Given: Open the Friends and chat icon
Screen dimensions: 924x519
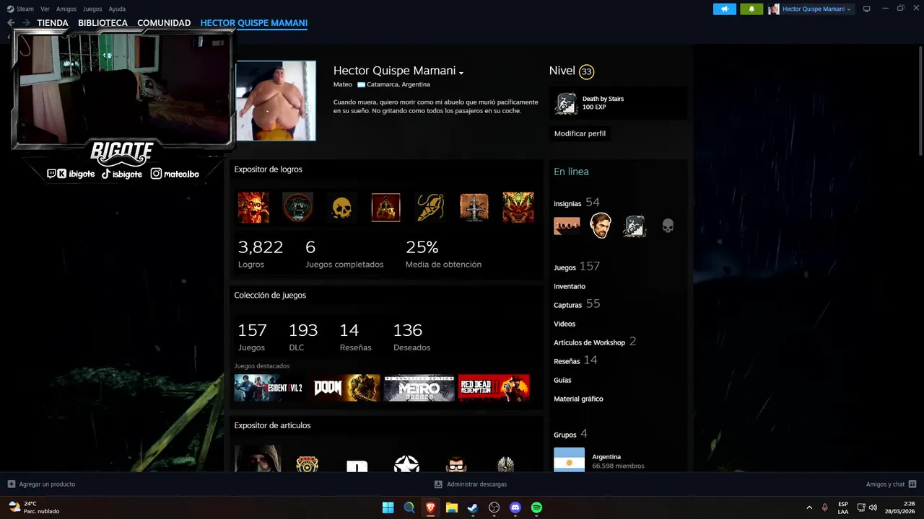Looking at the screenshot, I should [912, 484].
